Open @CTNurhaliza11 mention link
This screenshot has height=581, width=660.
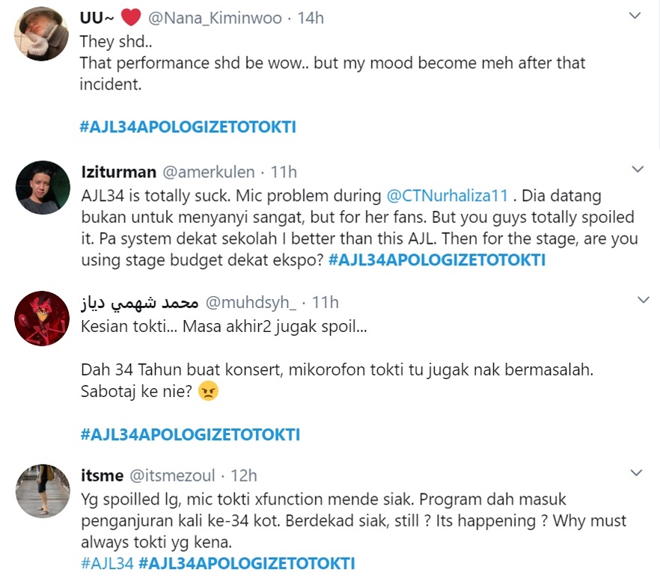[x=447, y=196]
